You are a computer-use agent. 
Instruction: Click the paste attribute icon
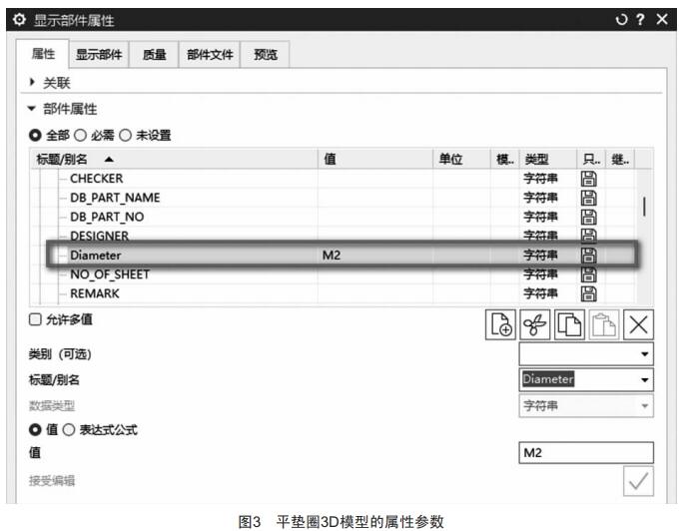tap(604, 324)
